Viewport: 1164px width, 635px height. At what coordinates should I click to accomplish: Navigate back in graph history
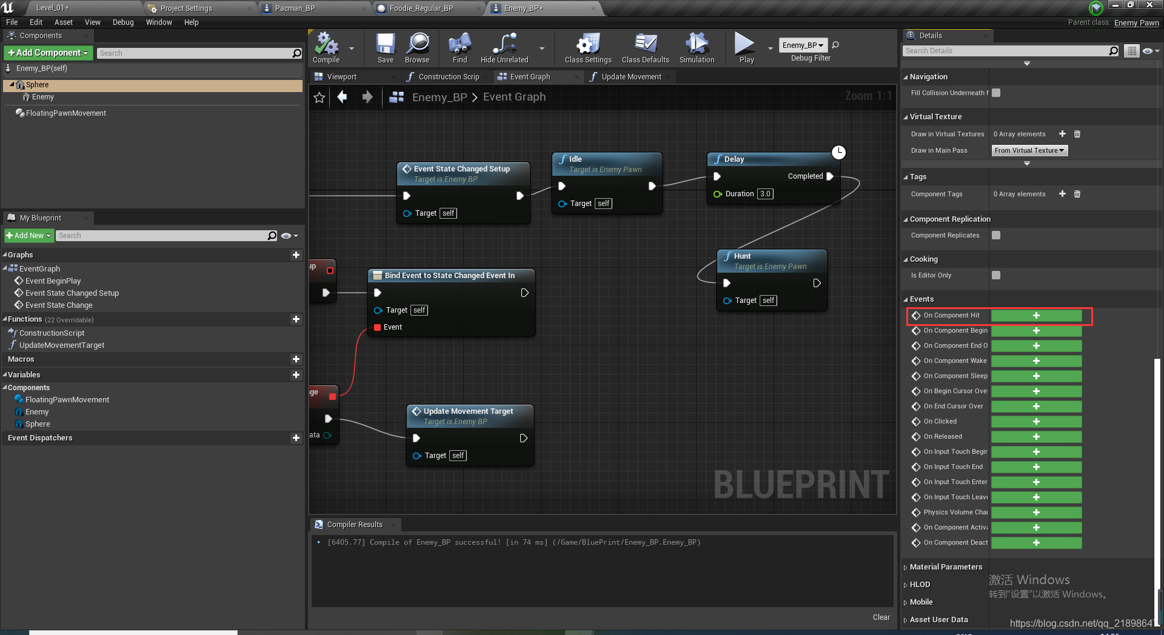(x=343, y=97)
